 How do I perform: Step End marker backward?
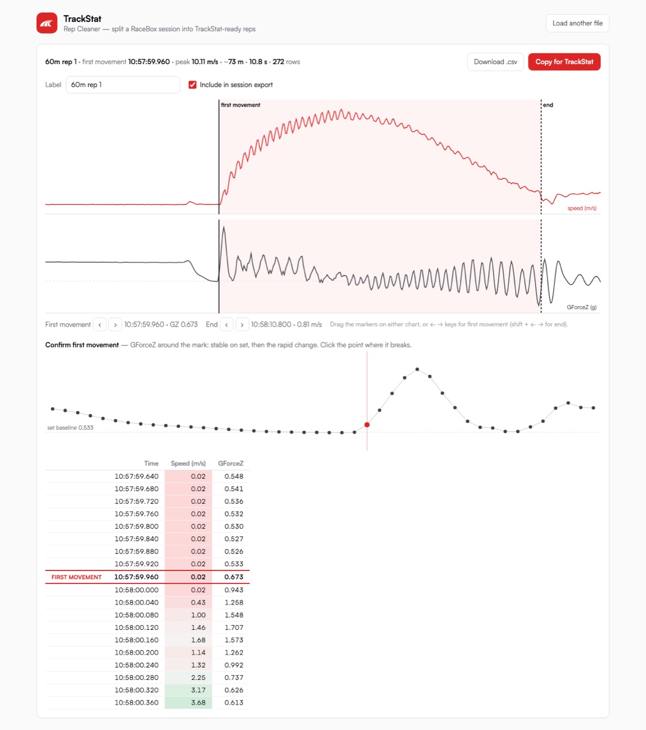(227, 324)
